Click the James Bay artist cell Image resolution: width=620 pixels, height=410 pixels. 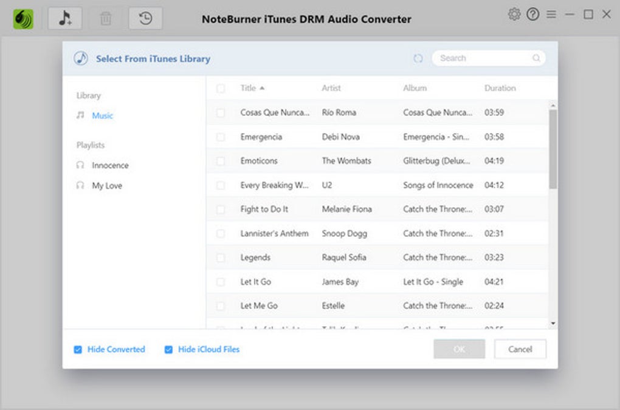[x=340, y=282]
